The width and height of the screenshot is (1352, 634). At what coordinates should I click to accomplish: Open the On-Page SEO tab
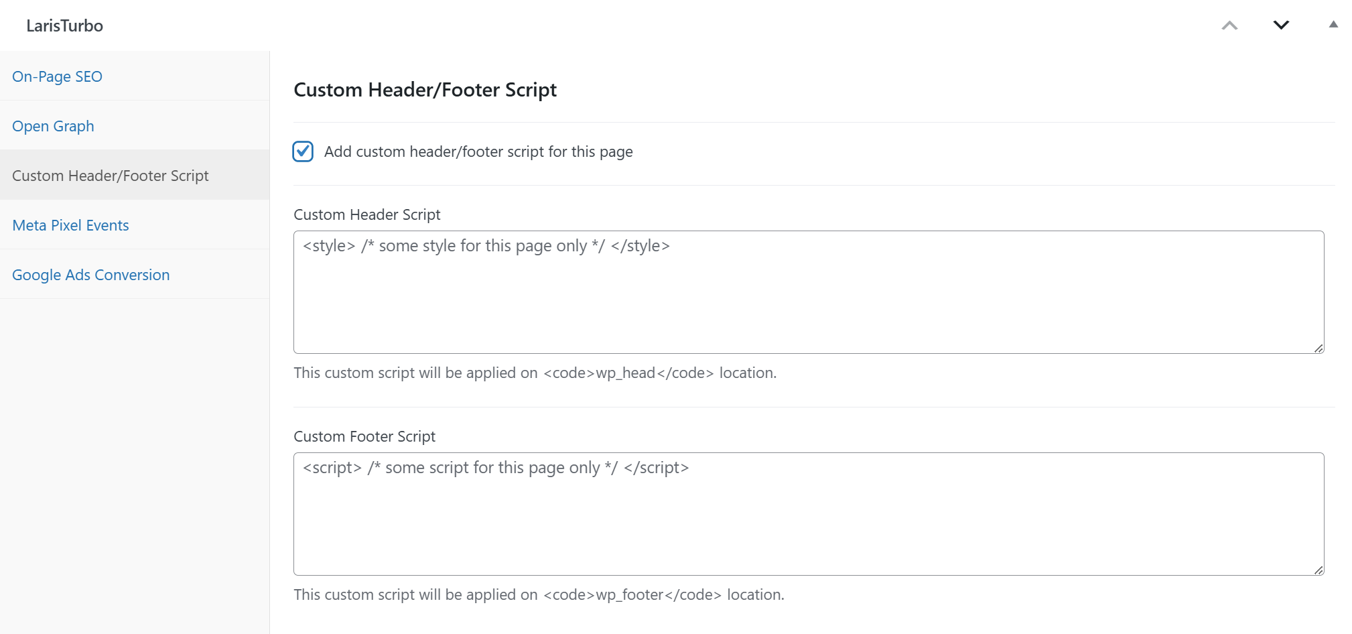point(57,76)
